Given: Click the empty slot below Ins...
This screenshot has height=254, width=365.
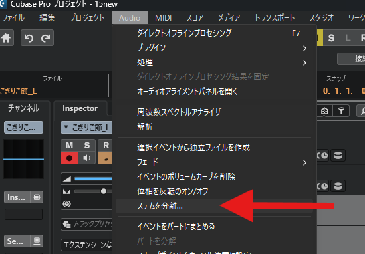Looking at the screenshot, I should (23, 214).
